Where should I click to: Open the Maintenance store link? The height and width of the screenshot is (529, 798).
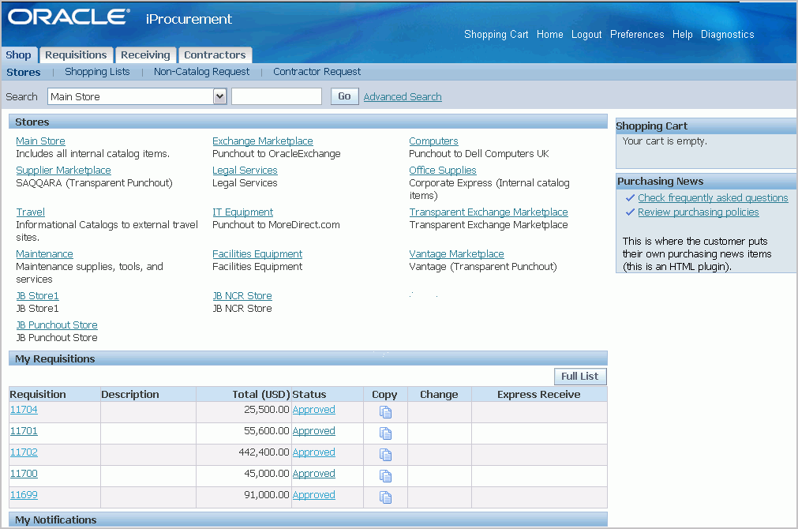44,253
